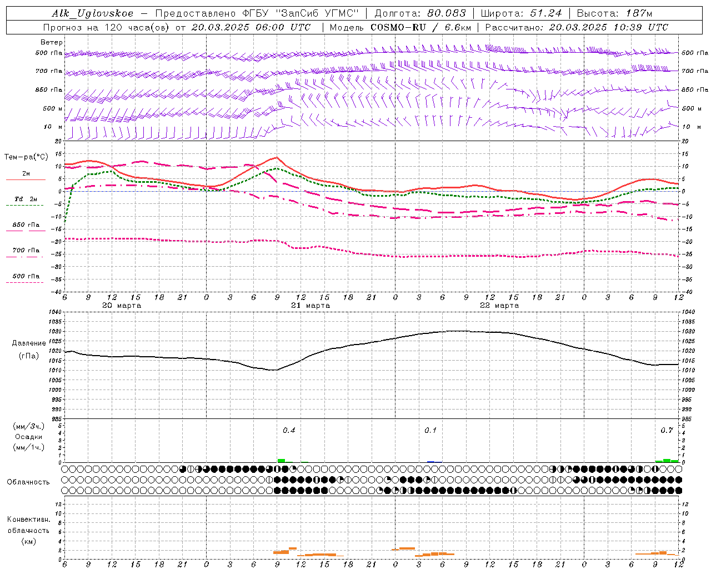
Task: Click the Рассчитано: 20.03.2025 10:39 UTC text
Action: pyautogui.click(x=577, y=27)
